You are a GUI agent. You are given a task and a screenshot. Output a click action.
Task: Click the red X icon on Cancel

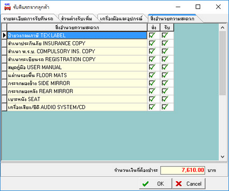[x=179, y=184]
